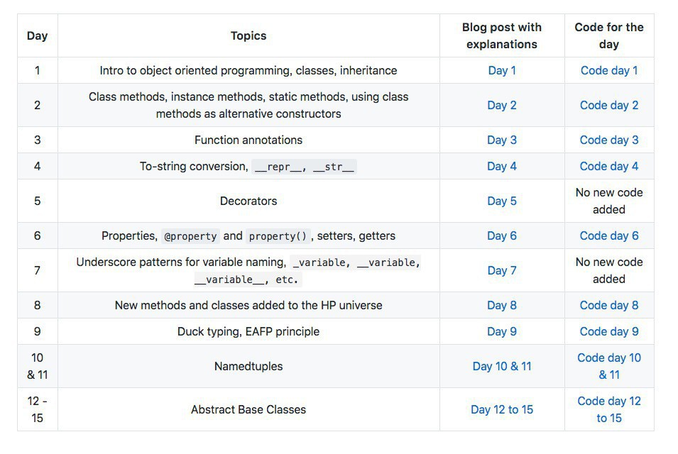Viewport: 678px width, 454px height.
Task: Open Code day 12 to 15 link
Action: tap(608, 402)
